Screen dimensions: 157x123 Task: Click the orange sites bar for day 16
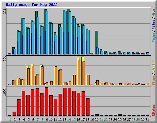coord(79,73)
